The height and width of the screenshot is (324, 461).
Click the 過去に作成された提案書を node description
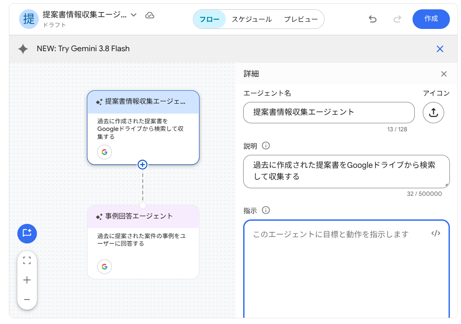coord(140,129)
